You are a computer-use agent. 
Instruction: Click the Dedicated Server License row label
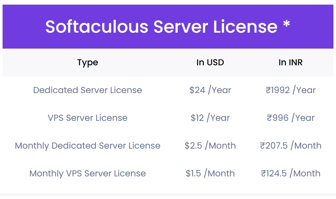click(88, 90)
